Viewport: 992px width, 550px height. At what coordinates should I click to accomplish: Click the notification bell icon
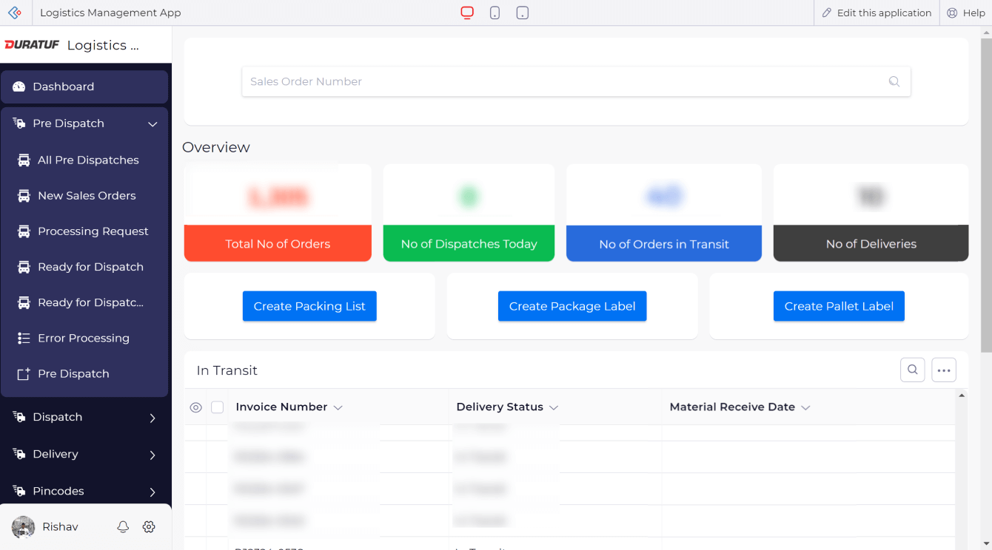tap(123, 527)
